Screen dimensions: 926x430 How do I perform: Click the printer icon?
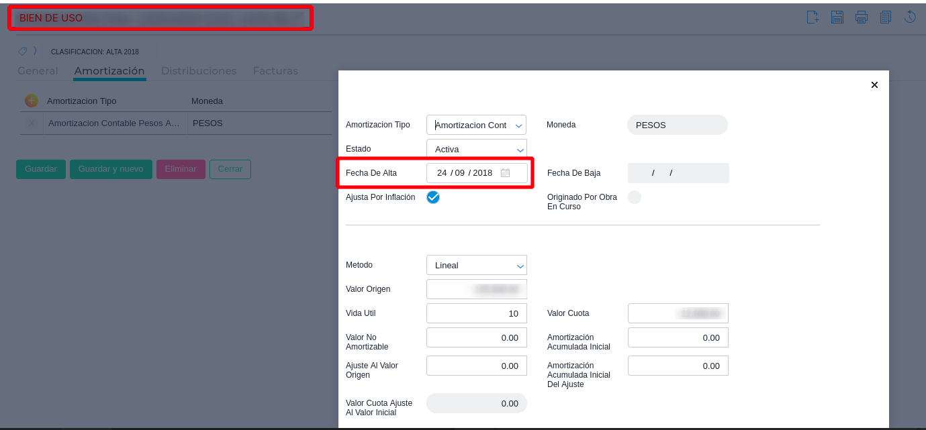[862, 17]
